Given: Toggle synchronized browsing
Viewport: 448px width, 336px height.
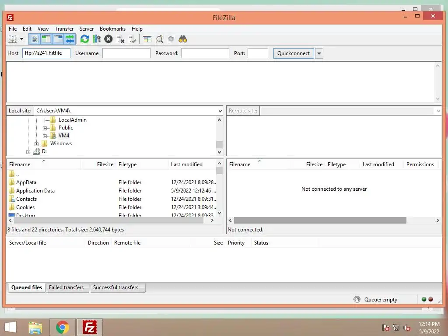Looking at the screenshot, I should point(171,39).
